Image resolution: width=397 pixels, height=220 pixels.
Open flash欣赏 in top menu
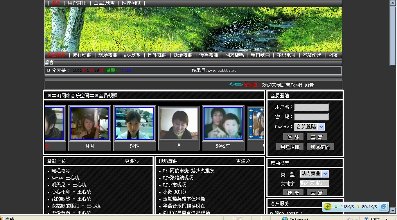point(104,3)
